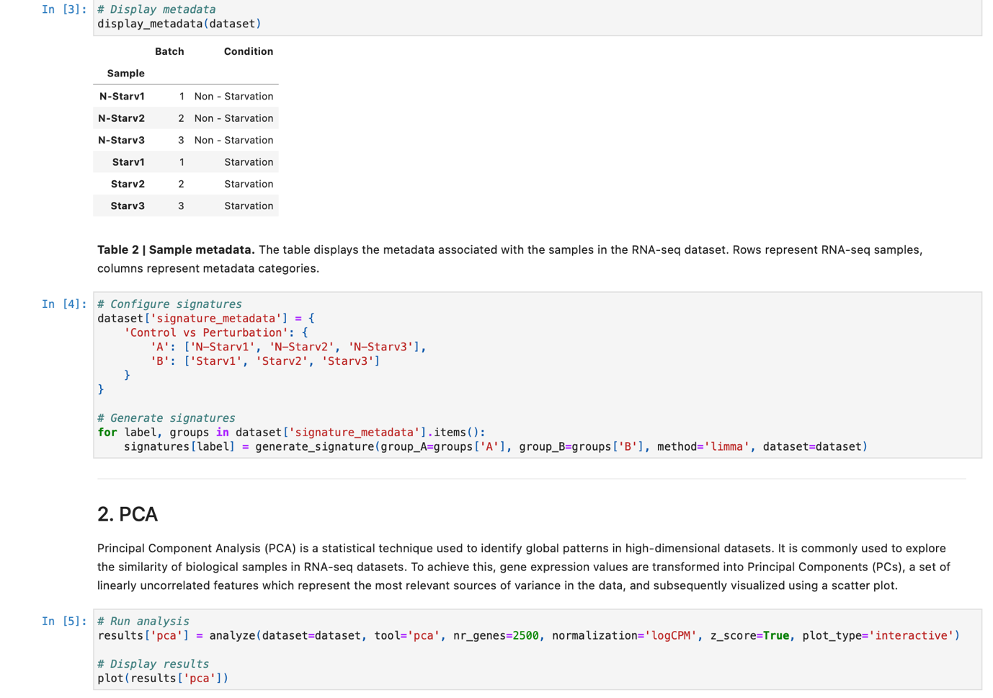Click the Configure signatures comment line
Image resolution: width=993 pixels, height=698 pixels.
(x=169, y=304)
